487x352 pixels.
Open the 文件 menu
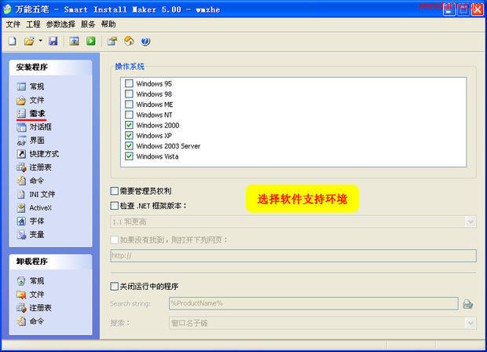pos(13,24)
